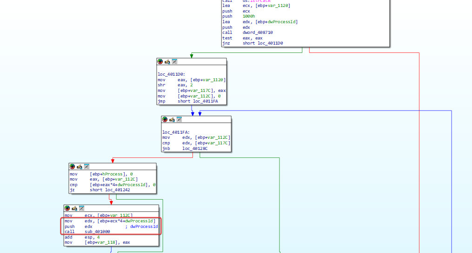Click pencil icon in loc_4011FA block header
The height and width of the screenshot is (253, 472).
pos(172,120)
